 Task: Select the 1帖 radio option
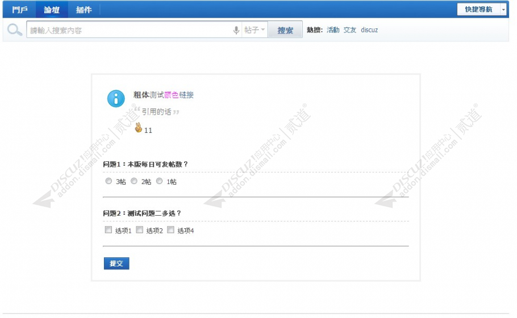click(x=159, y=181)
